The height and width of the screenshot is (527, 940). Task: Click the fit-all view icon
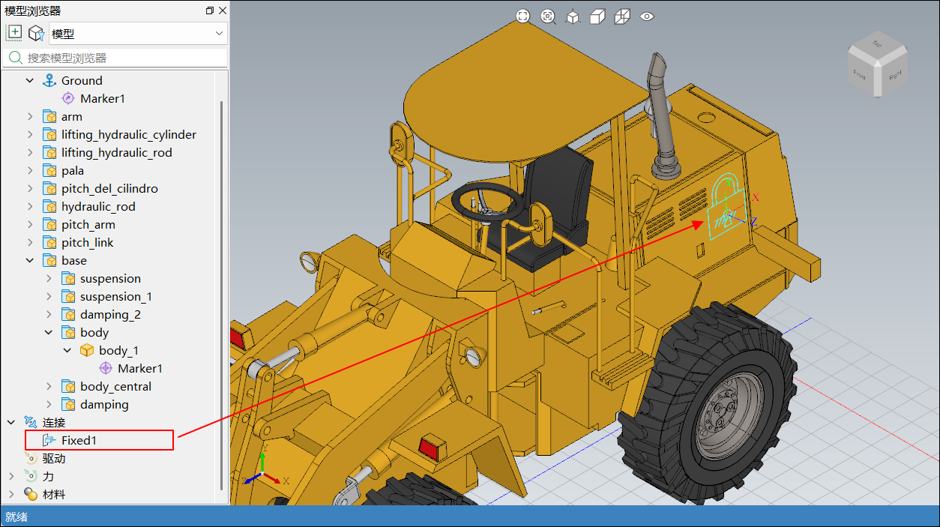coord(522,16)
